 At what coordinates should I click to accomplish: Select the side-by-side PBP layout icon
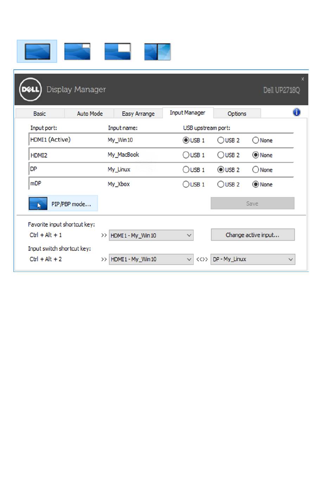point(158,52)
